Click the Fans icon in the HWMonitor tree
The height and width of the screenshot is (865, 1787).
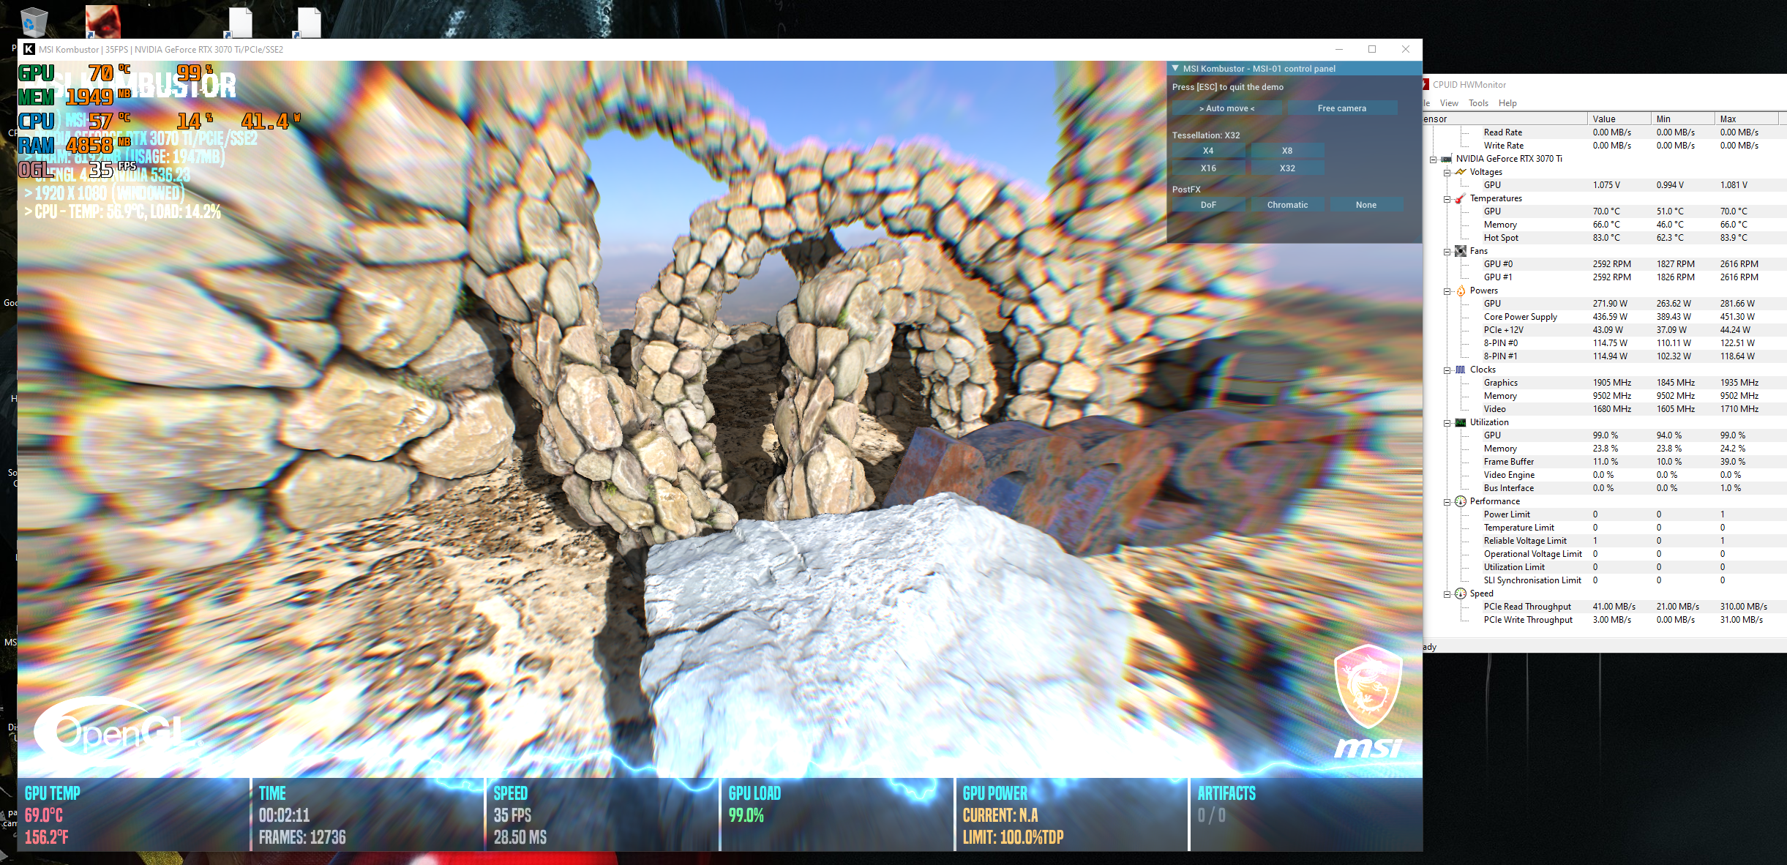coord(1461,251)
